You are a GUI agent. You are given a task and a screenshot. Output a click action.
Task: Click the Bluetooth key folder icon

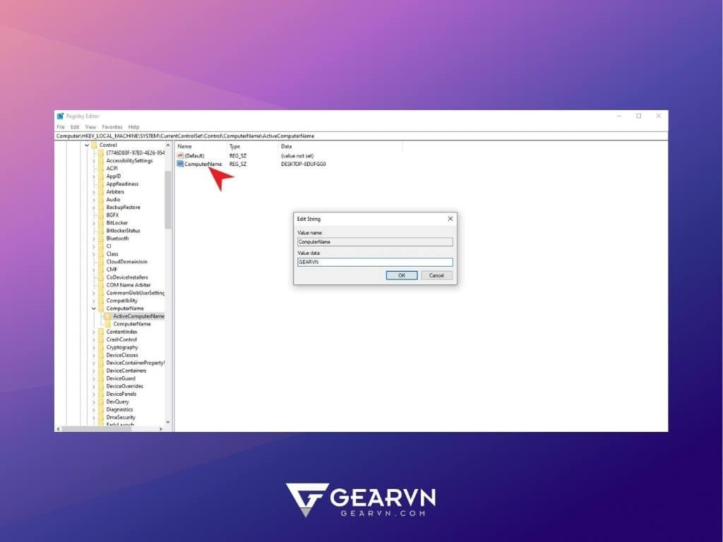[102, 239]
